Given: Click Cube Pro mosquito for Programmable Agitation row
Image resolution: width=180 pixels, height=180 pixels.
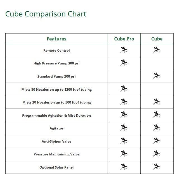Looking at the screenshot, I should click(124, 114).
